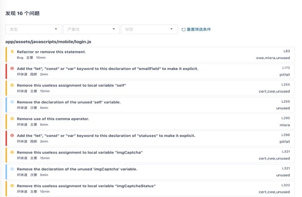Click '10min' effort of the Refactor issue
This screenshot has height=197, width=302.
point(41,58)
